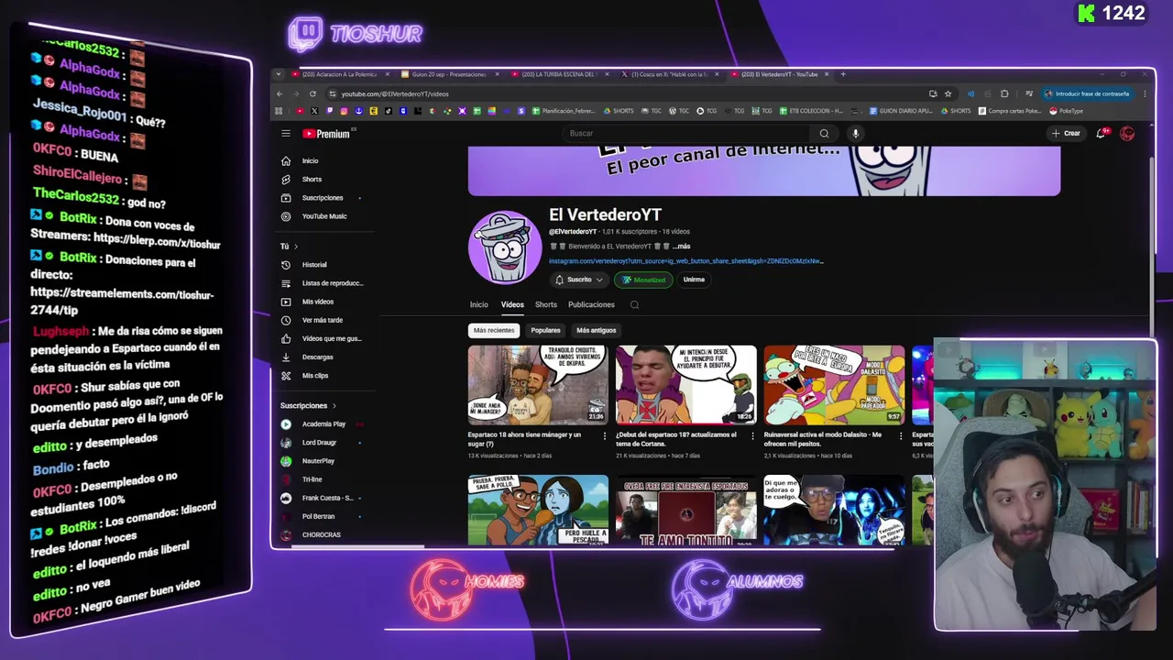Image resolution: width=1173 pixels, height=660 pixels.
Task: Open GUION DIARIO bookmark
Action: click(900, 111)
